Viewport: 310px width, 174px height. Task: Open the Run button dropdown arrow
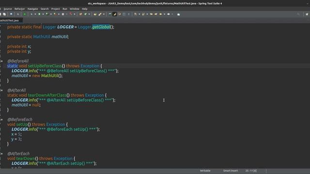click(43, 14)
